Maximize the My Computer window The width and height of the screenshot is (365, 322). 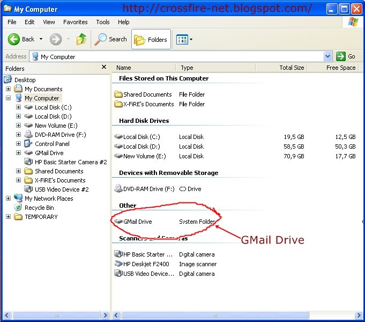click(x=344, y=9)
